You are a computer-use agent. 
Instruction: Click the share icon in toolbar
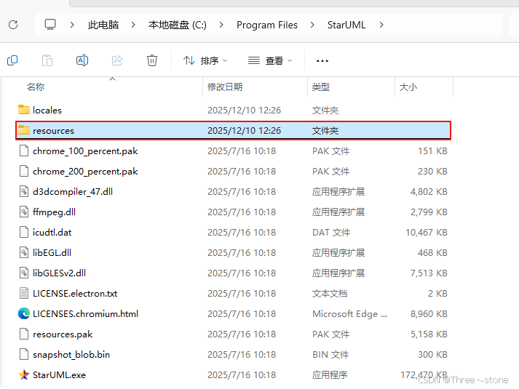point(117,60)
